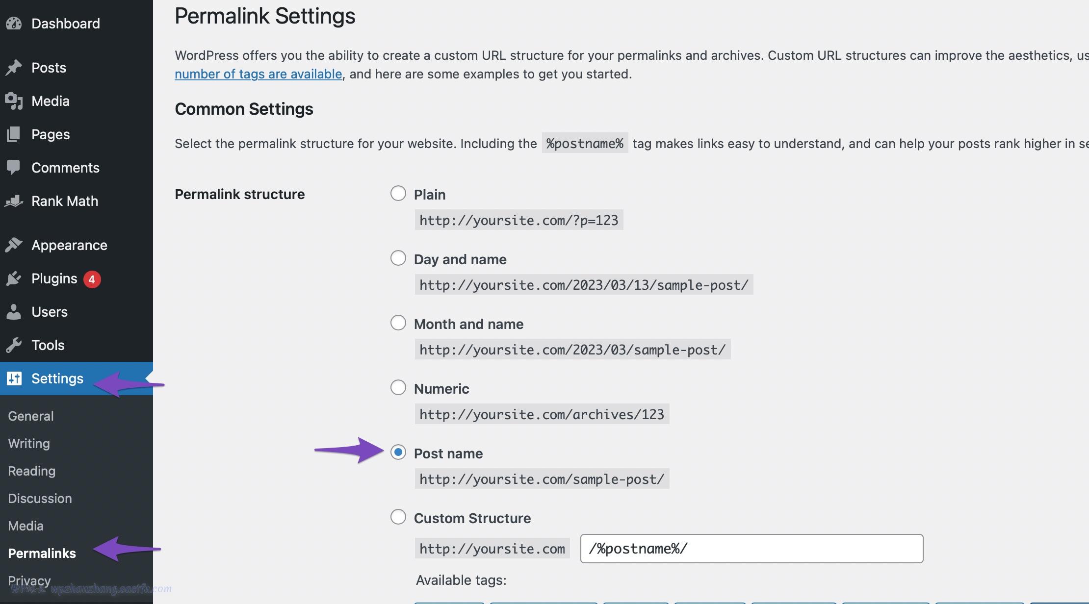Select Month and name permalink structure

coord(398,323)
